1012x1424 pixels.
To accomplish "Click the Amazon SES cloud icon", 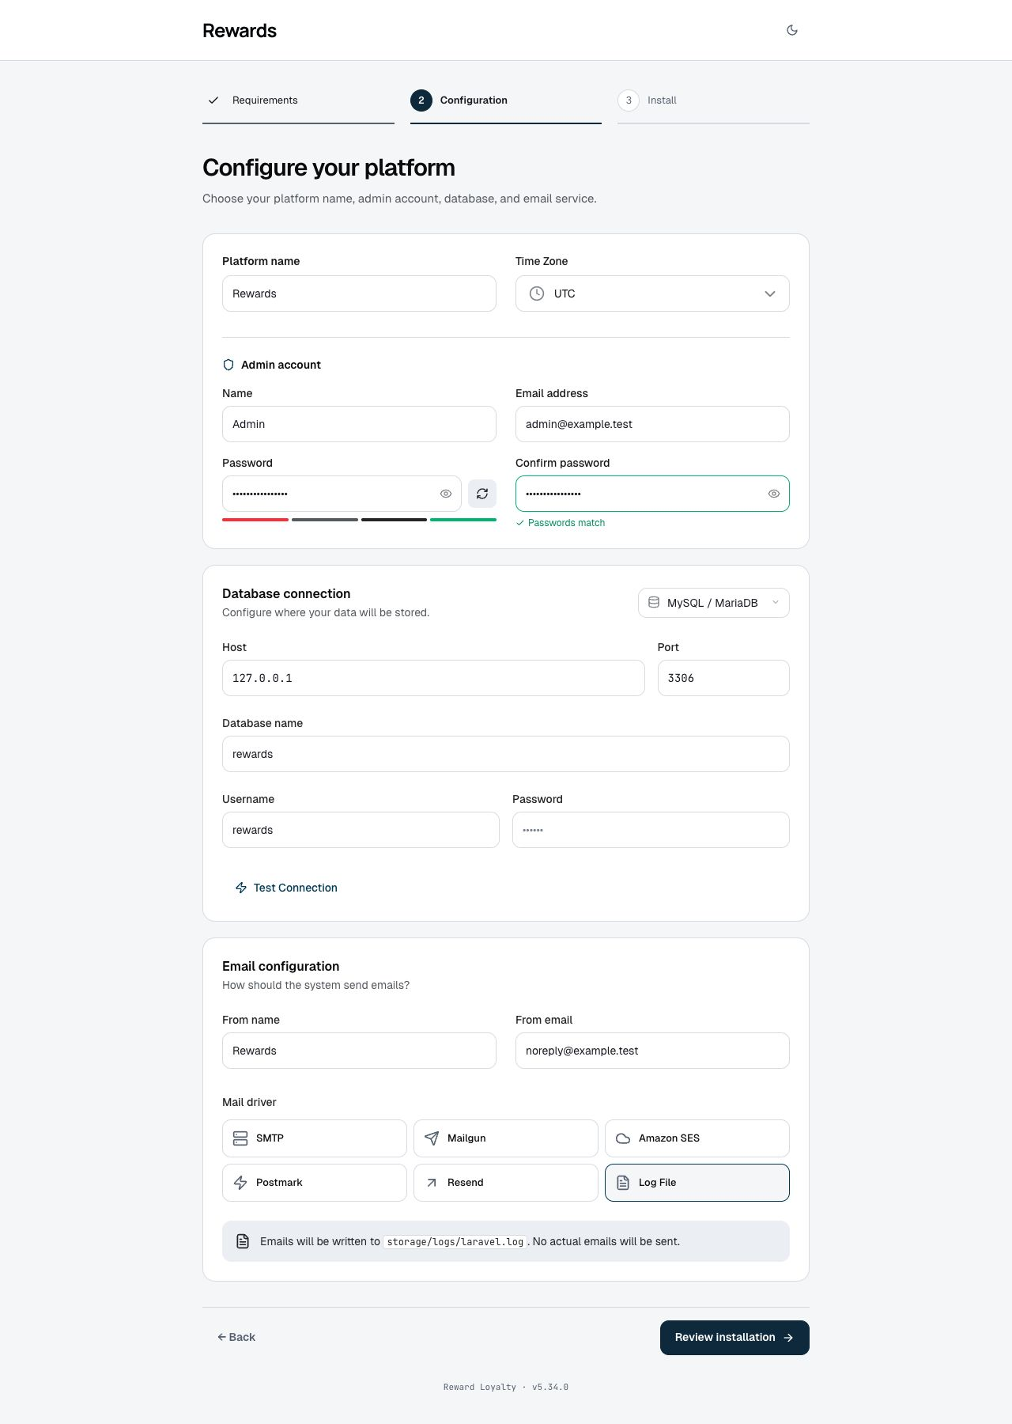I will (623, 1138).
